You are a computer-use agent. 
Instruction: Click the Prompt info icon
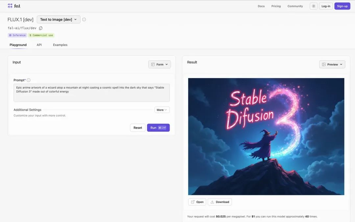(29, 80)
